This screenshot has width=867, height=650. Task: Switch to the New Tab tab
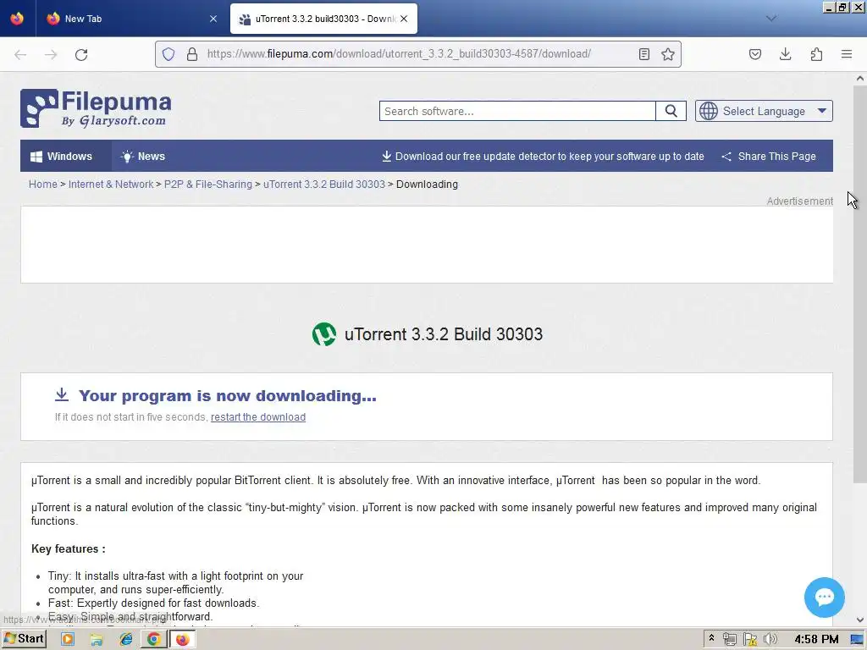[x=131, y=19]
